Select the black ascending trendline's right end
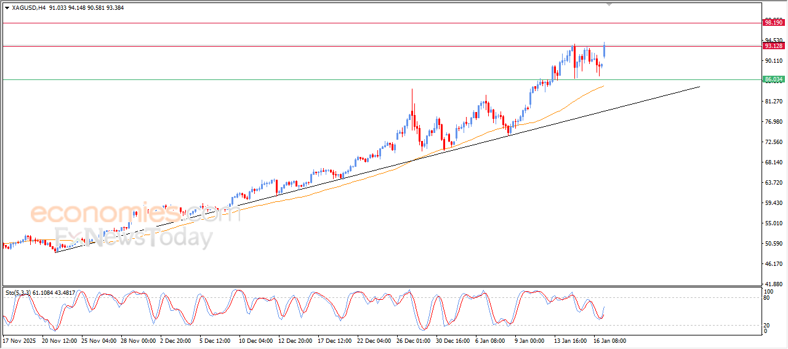Image resolution: width=788 pixels, height=349 pixels. tap(699, 87)
